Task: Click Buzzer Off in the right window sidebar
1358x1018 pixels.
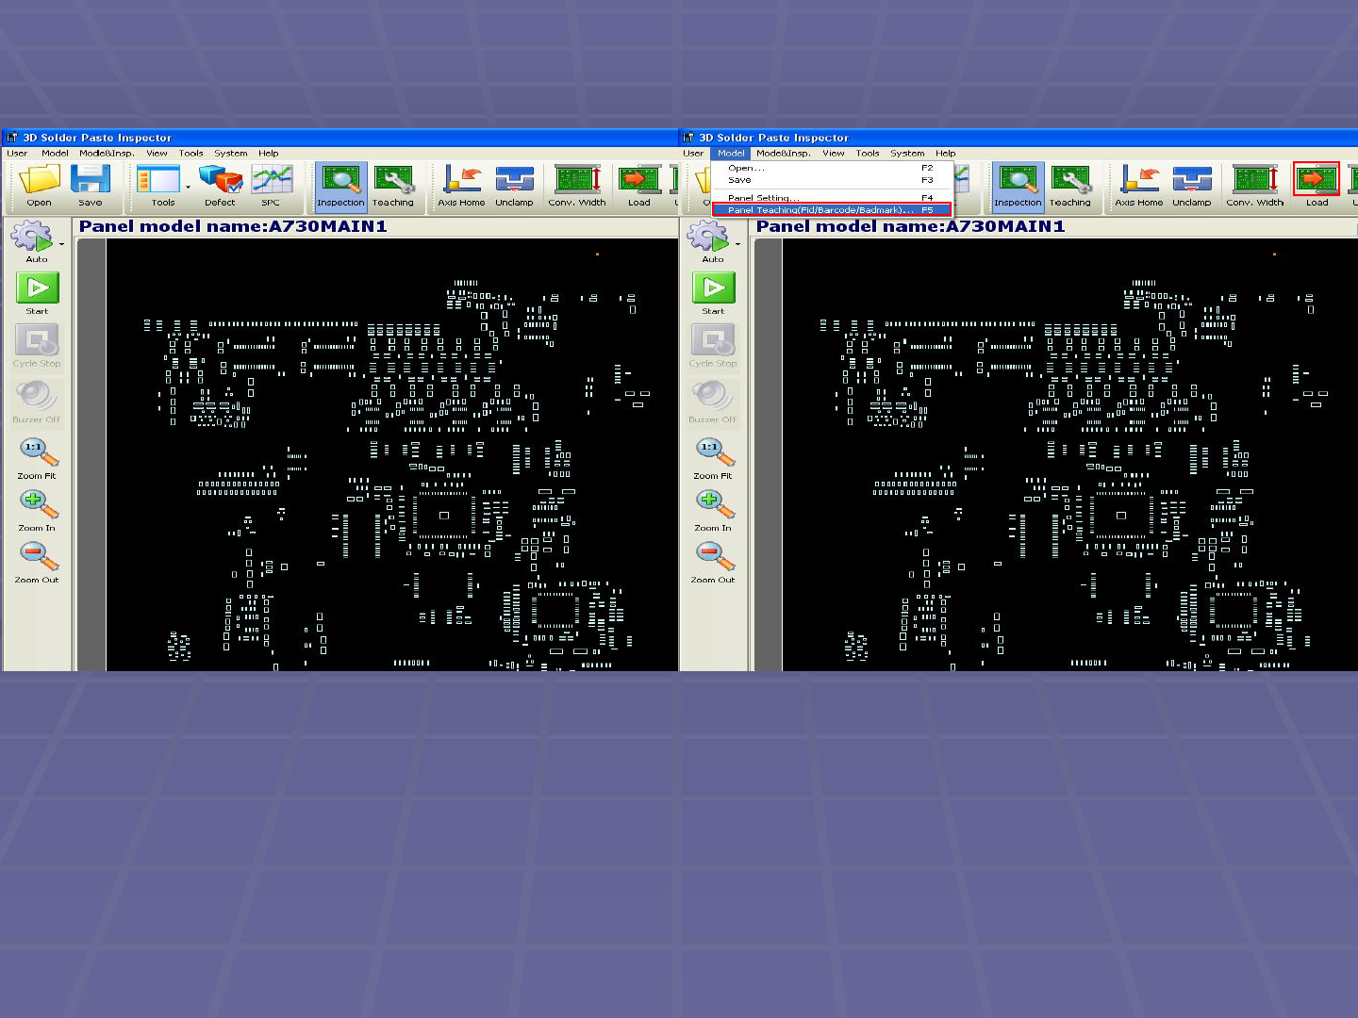Action: [713, 402]
